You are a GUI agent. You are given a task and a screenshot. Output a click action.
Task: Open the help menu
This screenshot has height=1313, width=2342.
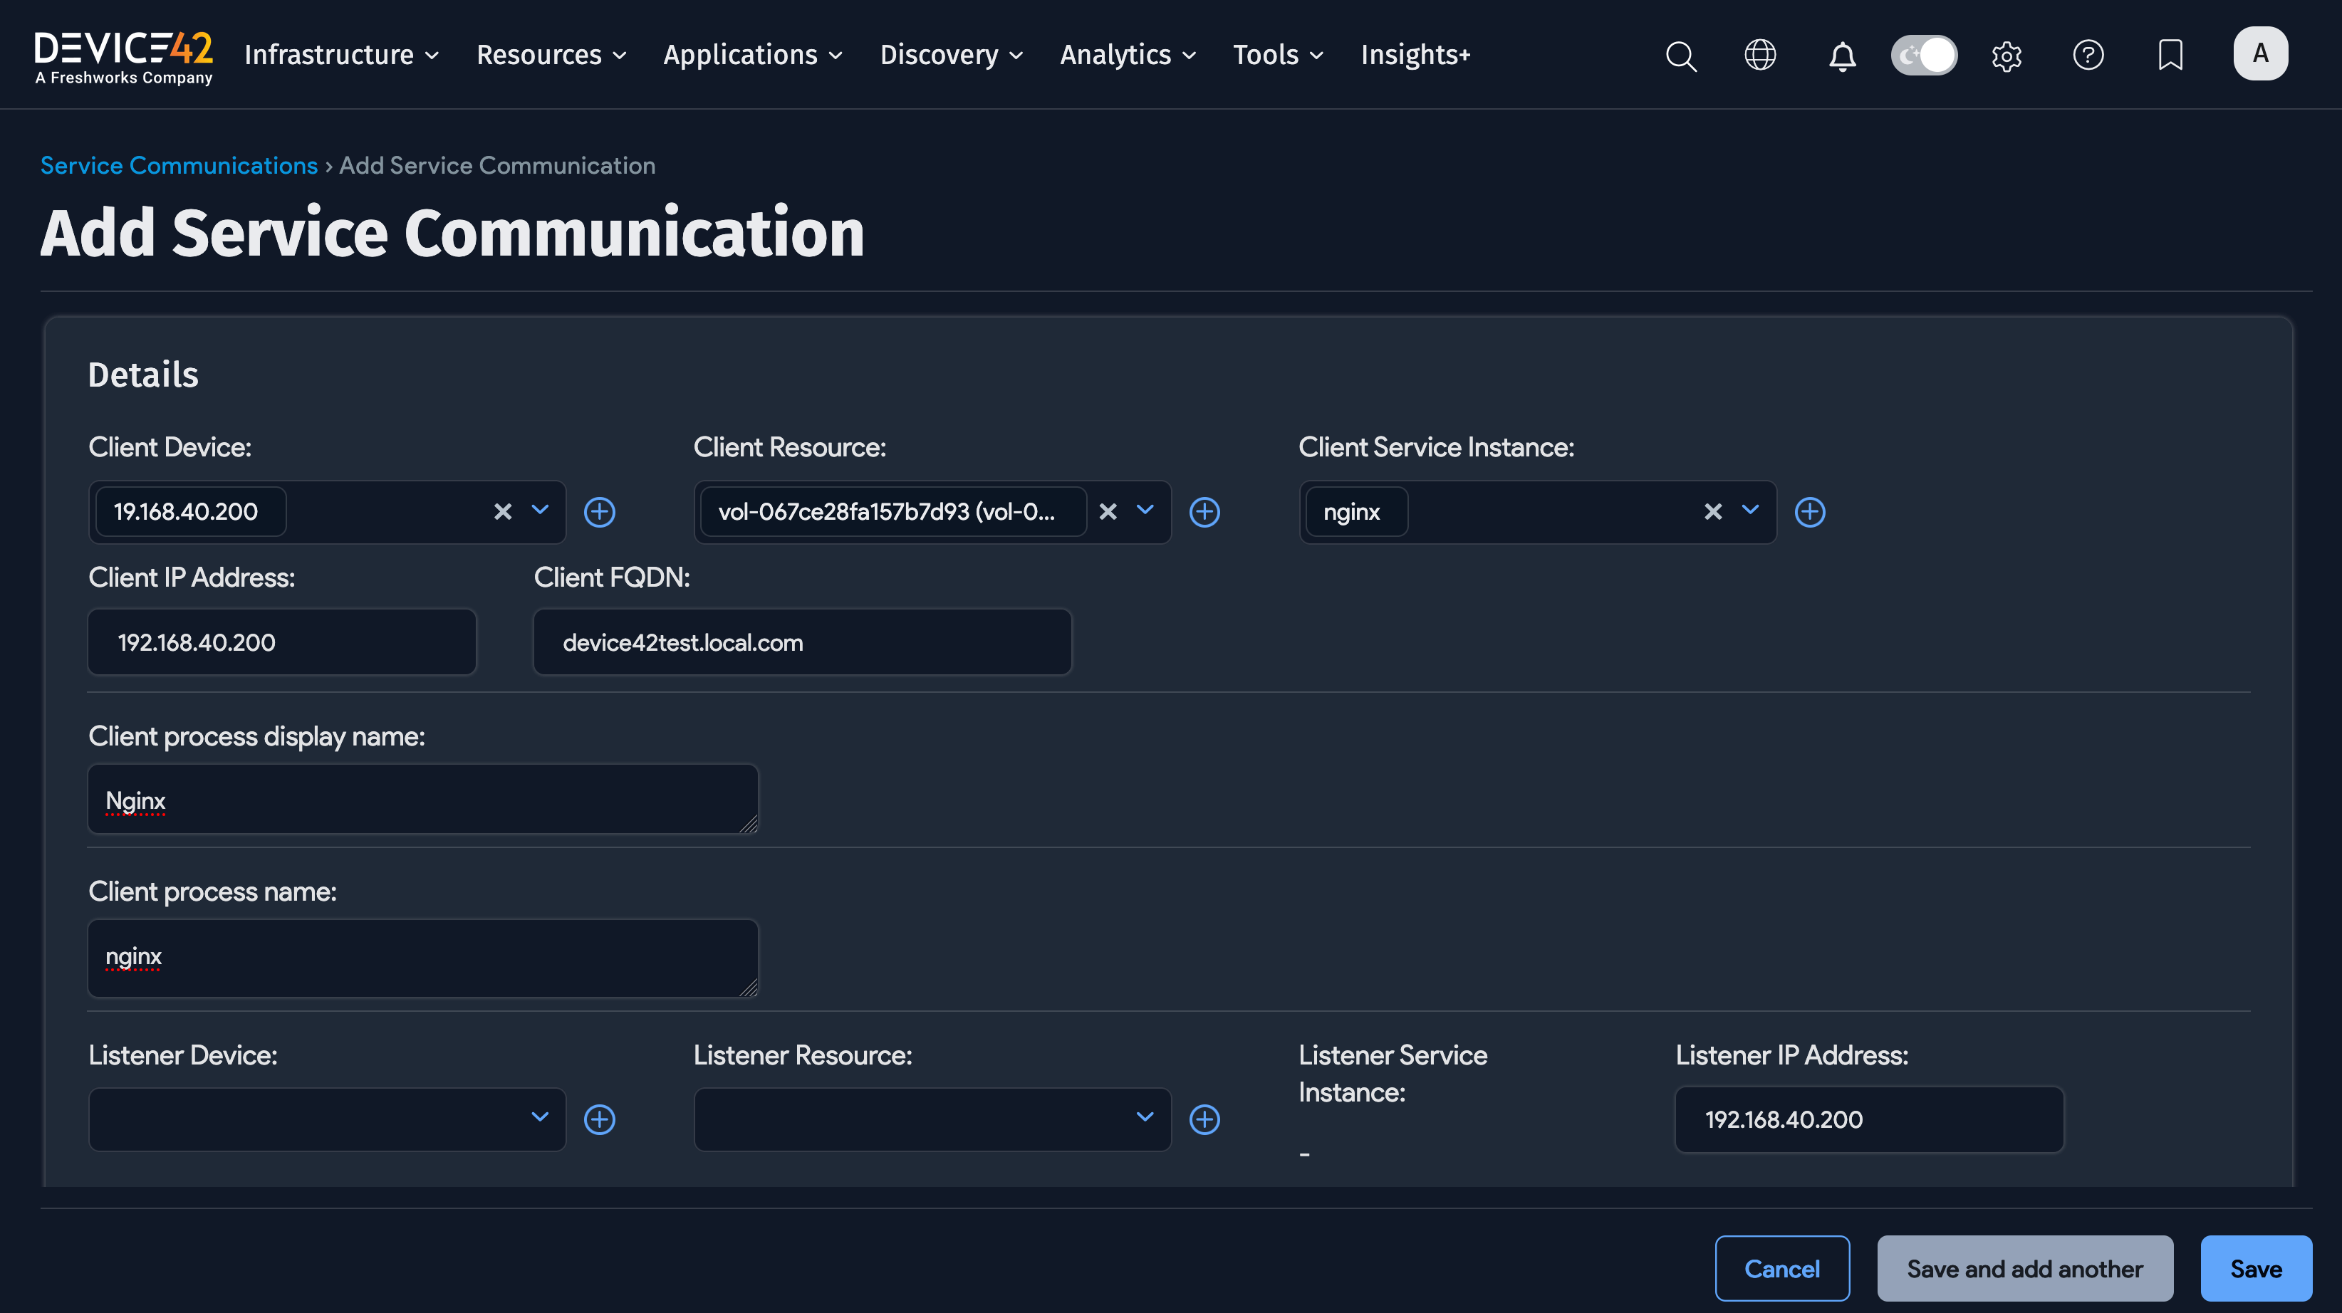(x=2088, y=56)
